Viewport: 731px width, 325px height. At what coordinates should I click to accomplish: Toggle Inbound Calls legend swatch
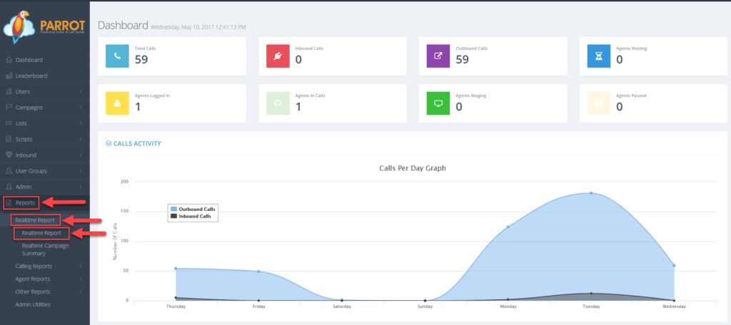tap(173, 216)
